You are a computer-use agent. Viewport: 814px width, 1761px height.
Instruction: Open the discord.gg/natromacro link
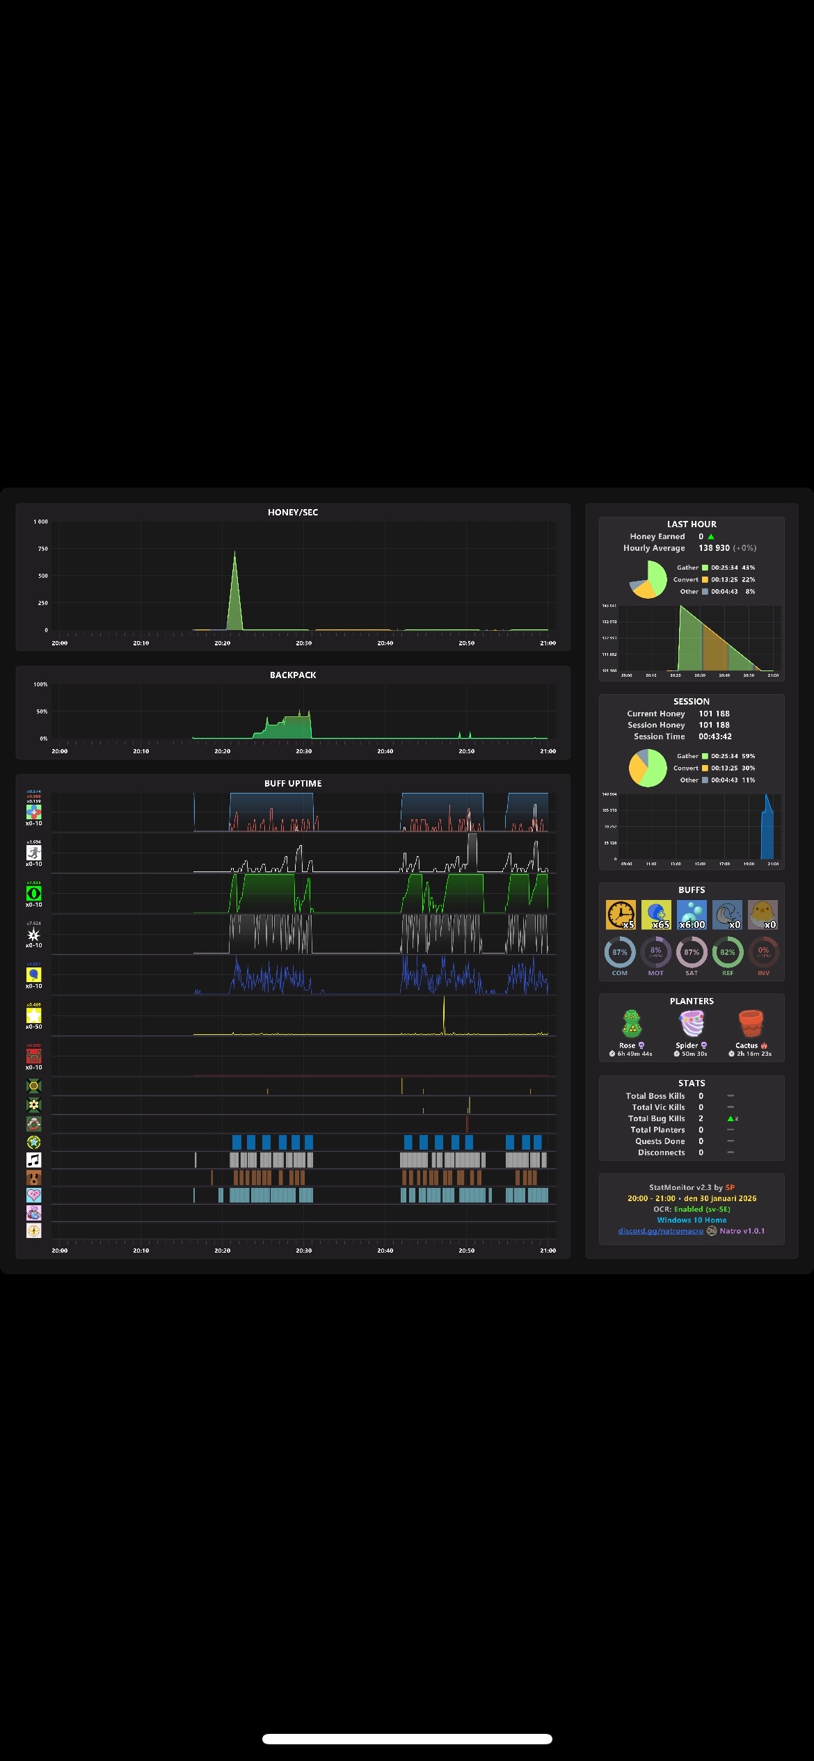661,1231
